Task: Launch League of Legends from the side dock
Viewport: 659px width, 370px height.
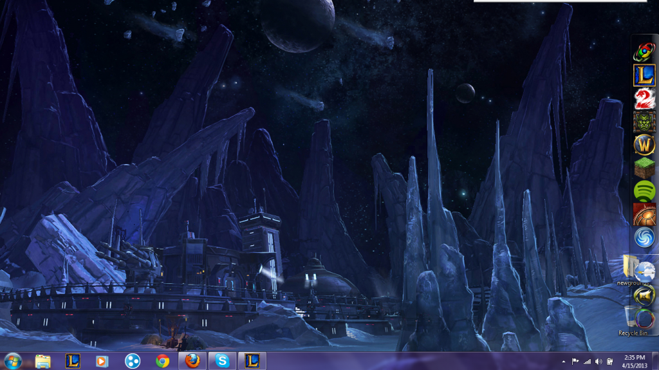Action: pyautogui.click(x=644, y=75)
